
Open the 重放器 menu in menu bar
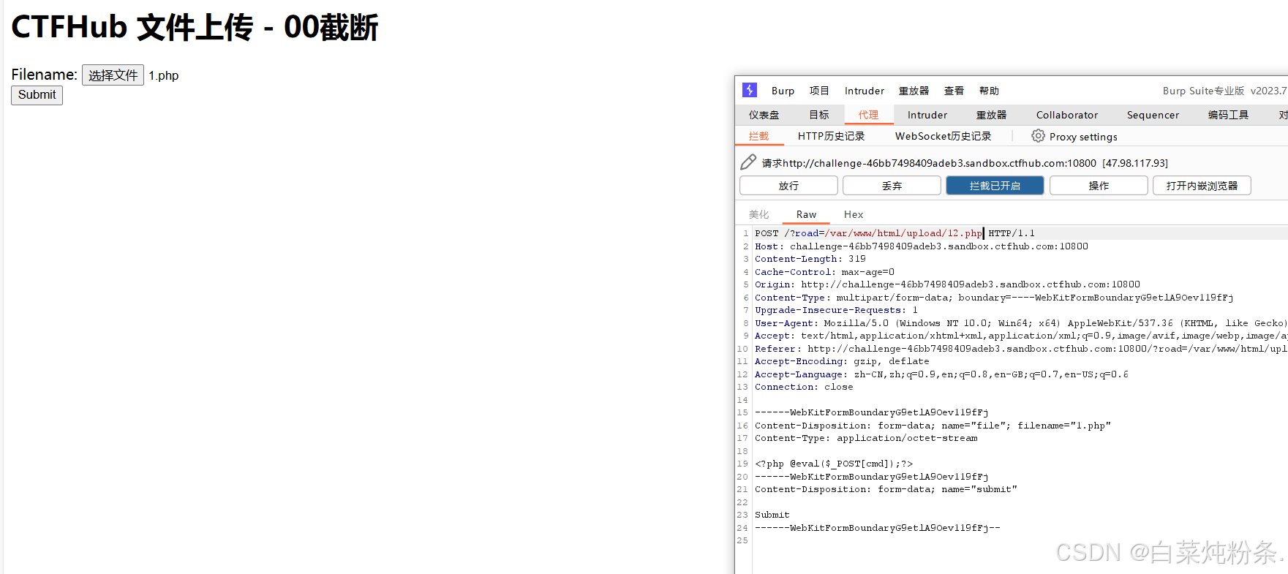(914, 91)
